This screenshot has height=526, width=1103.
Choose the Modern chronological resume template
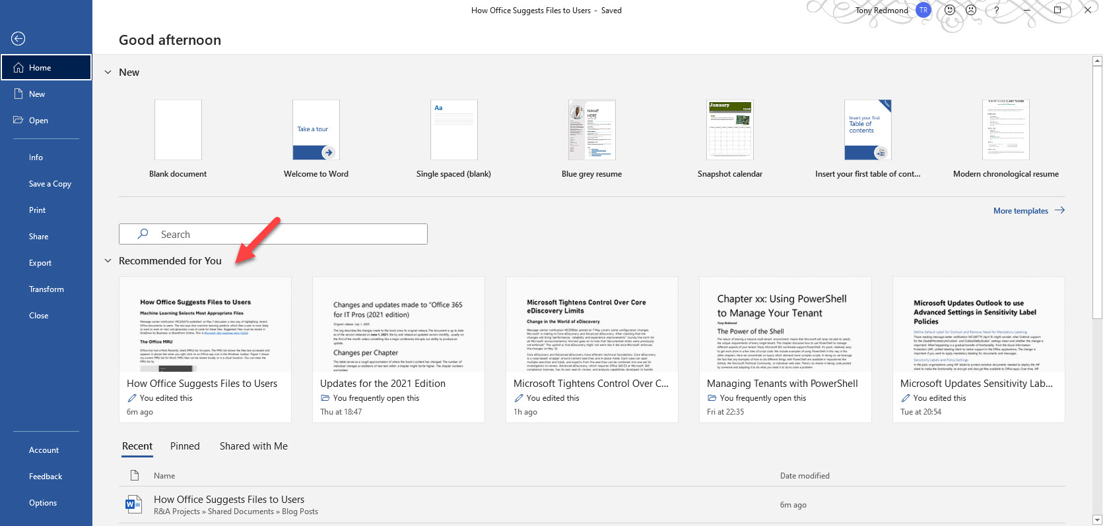click(x=1006, y=139)
